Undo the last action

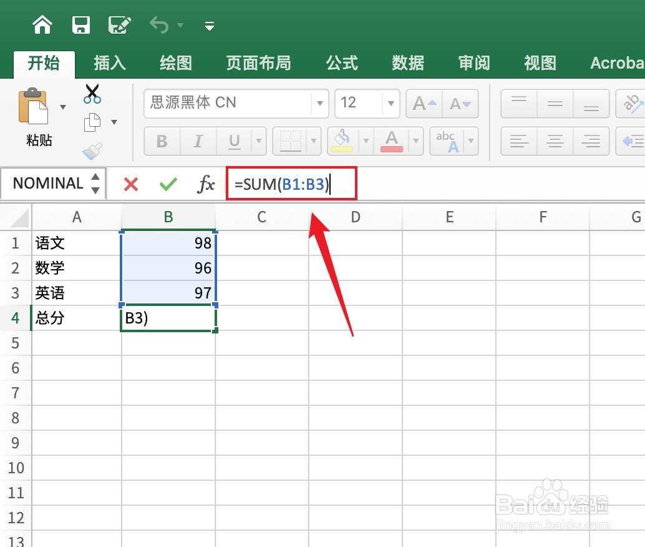click(x=159, y=25)
